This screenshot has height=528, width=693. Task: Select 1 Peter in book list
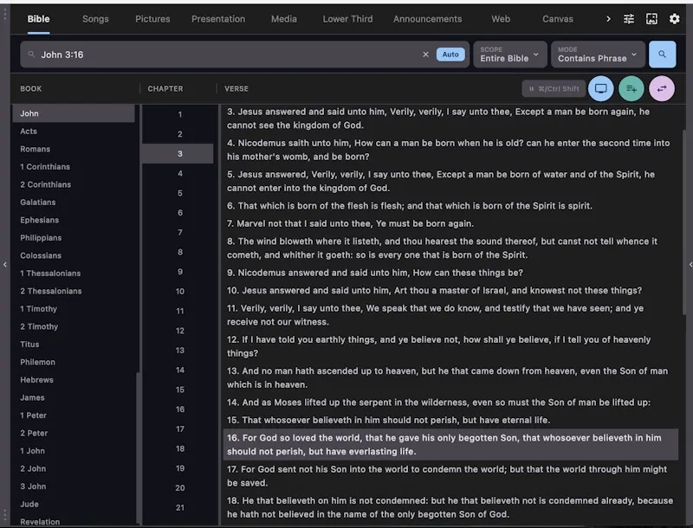click(x=74, y=415)
